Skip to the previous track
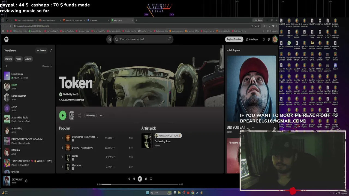 [134, 179]
